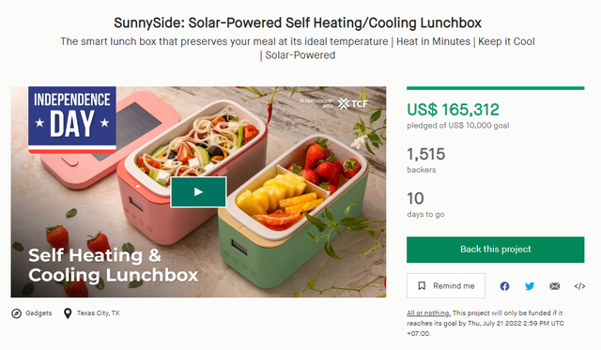This screenshot has width=601, height=350.
Task: Share the project on Facebook
Action: click(x=504, y=286)
